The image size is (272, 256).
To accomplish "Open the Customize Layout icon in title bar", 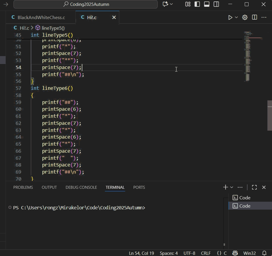I will pyautogui.click(x=188, y=4).
